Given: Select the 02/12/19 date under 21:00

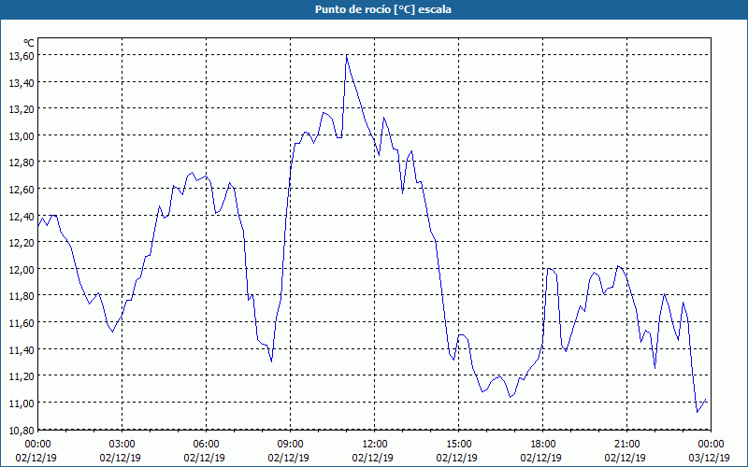Looking at the screenshot, I should (x=625, y=458).
